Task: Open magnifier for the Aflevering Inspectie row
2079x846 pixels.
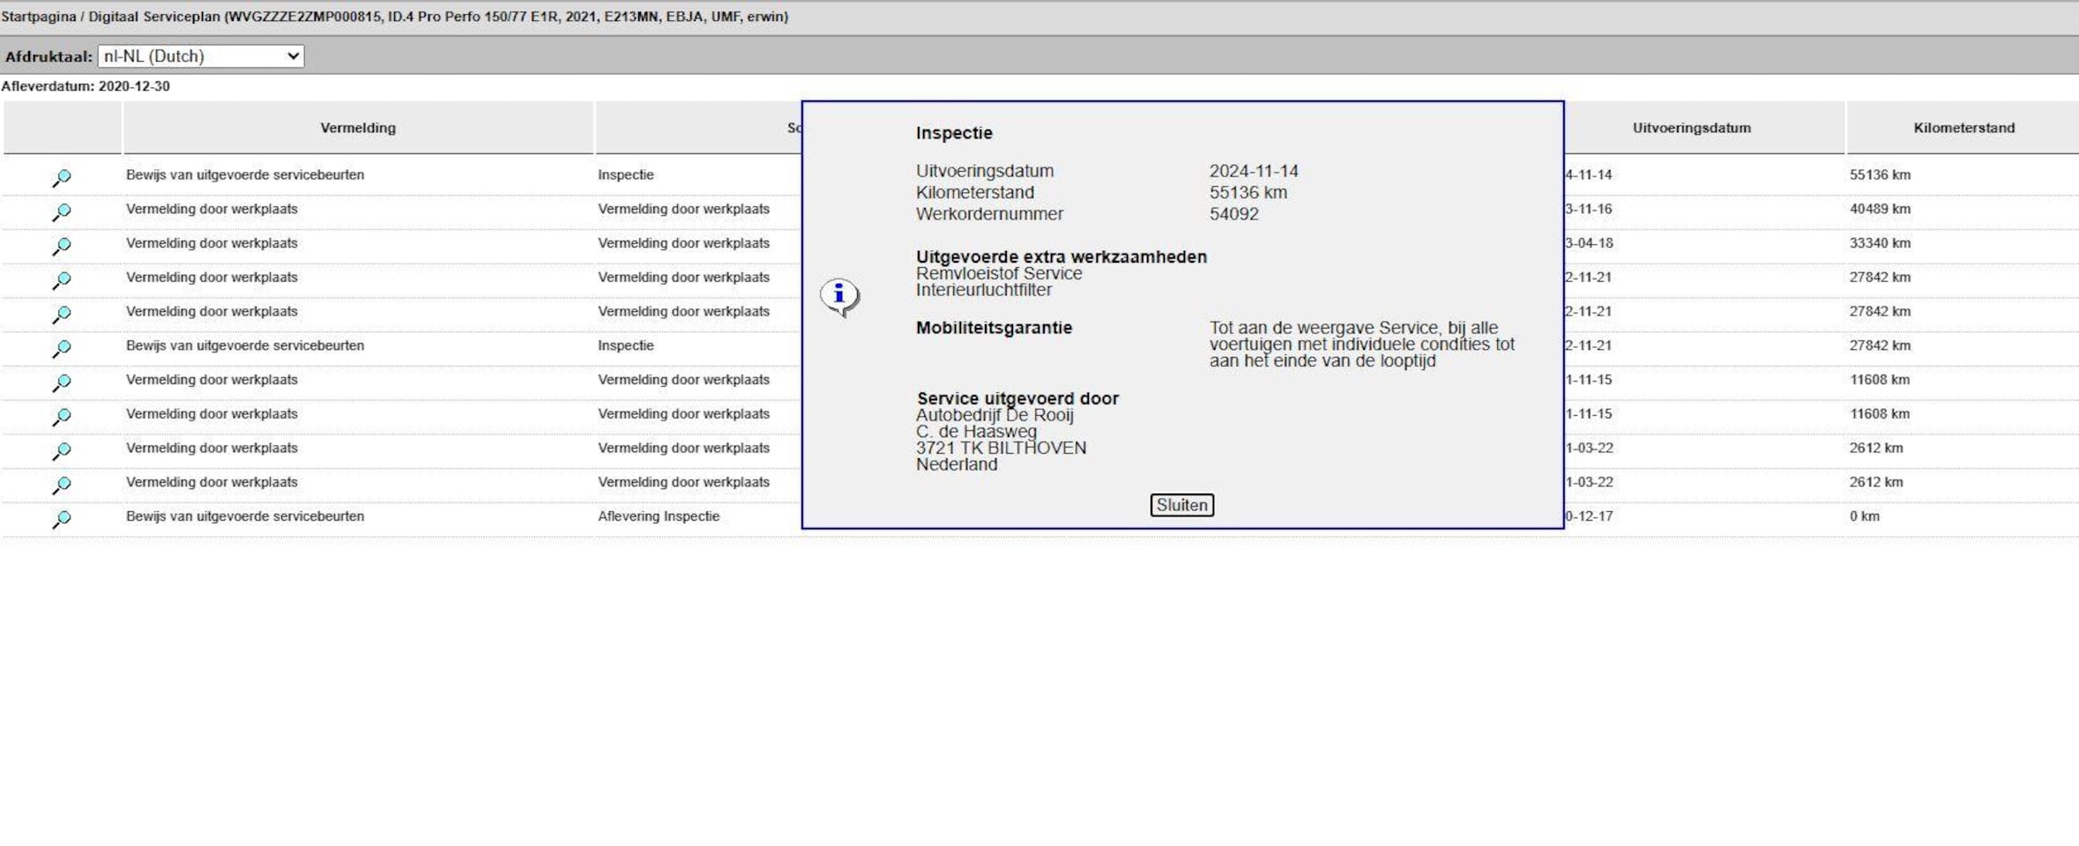Action: 61,519
